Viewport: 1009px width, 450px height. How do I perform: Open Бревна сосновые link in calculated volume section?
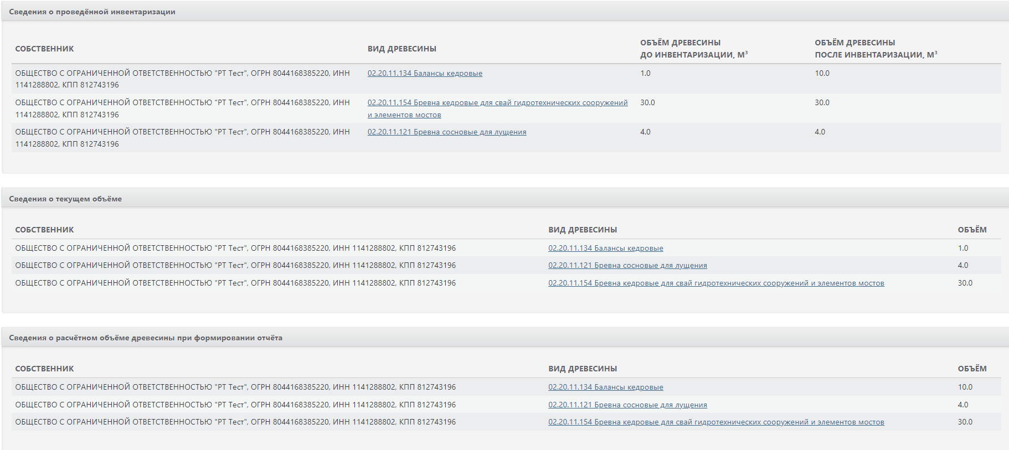click(x=627, y=405)
